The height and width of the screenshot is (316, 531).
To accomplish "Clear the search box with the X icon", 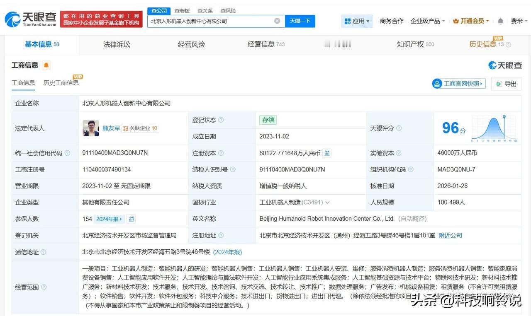I will 277,21.
